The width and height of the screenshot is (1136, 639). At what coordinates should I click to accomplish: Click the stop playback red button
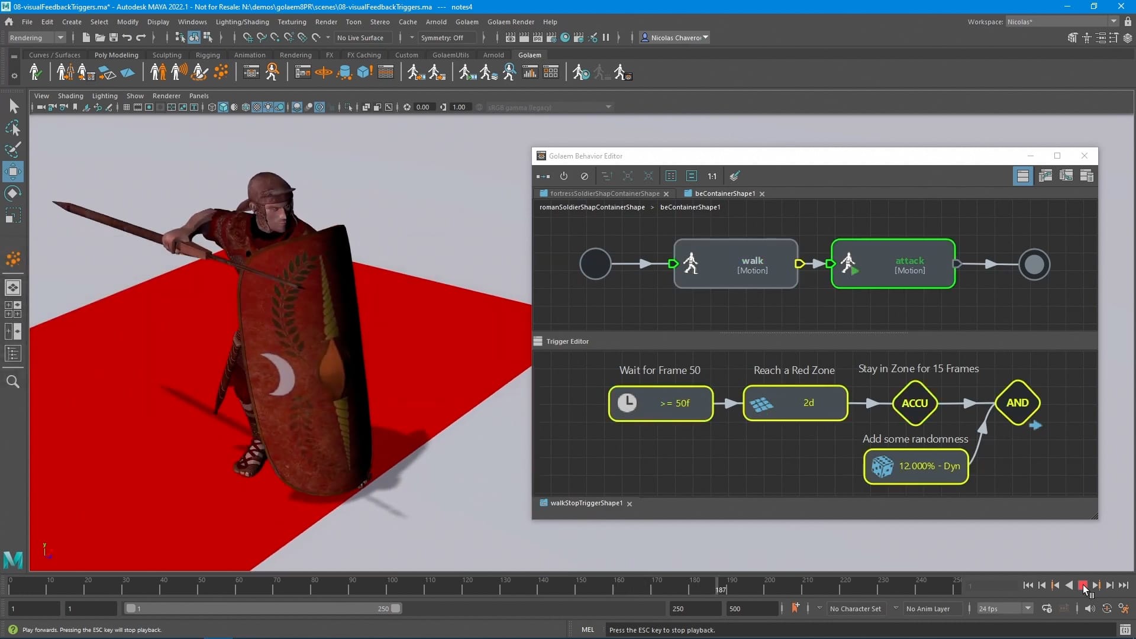1082,585
